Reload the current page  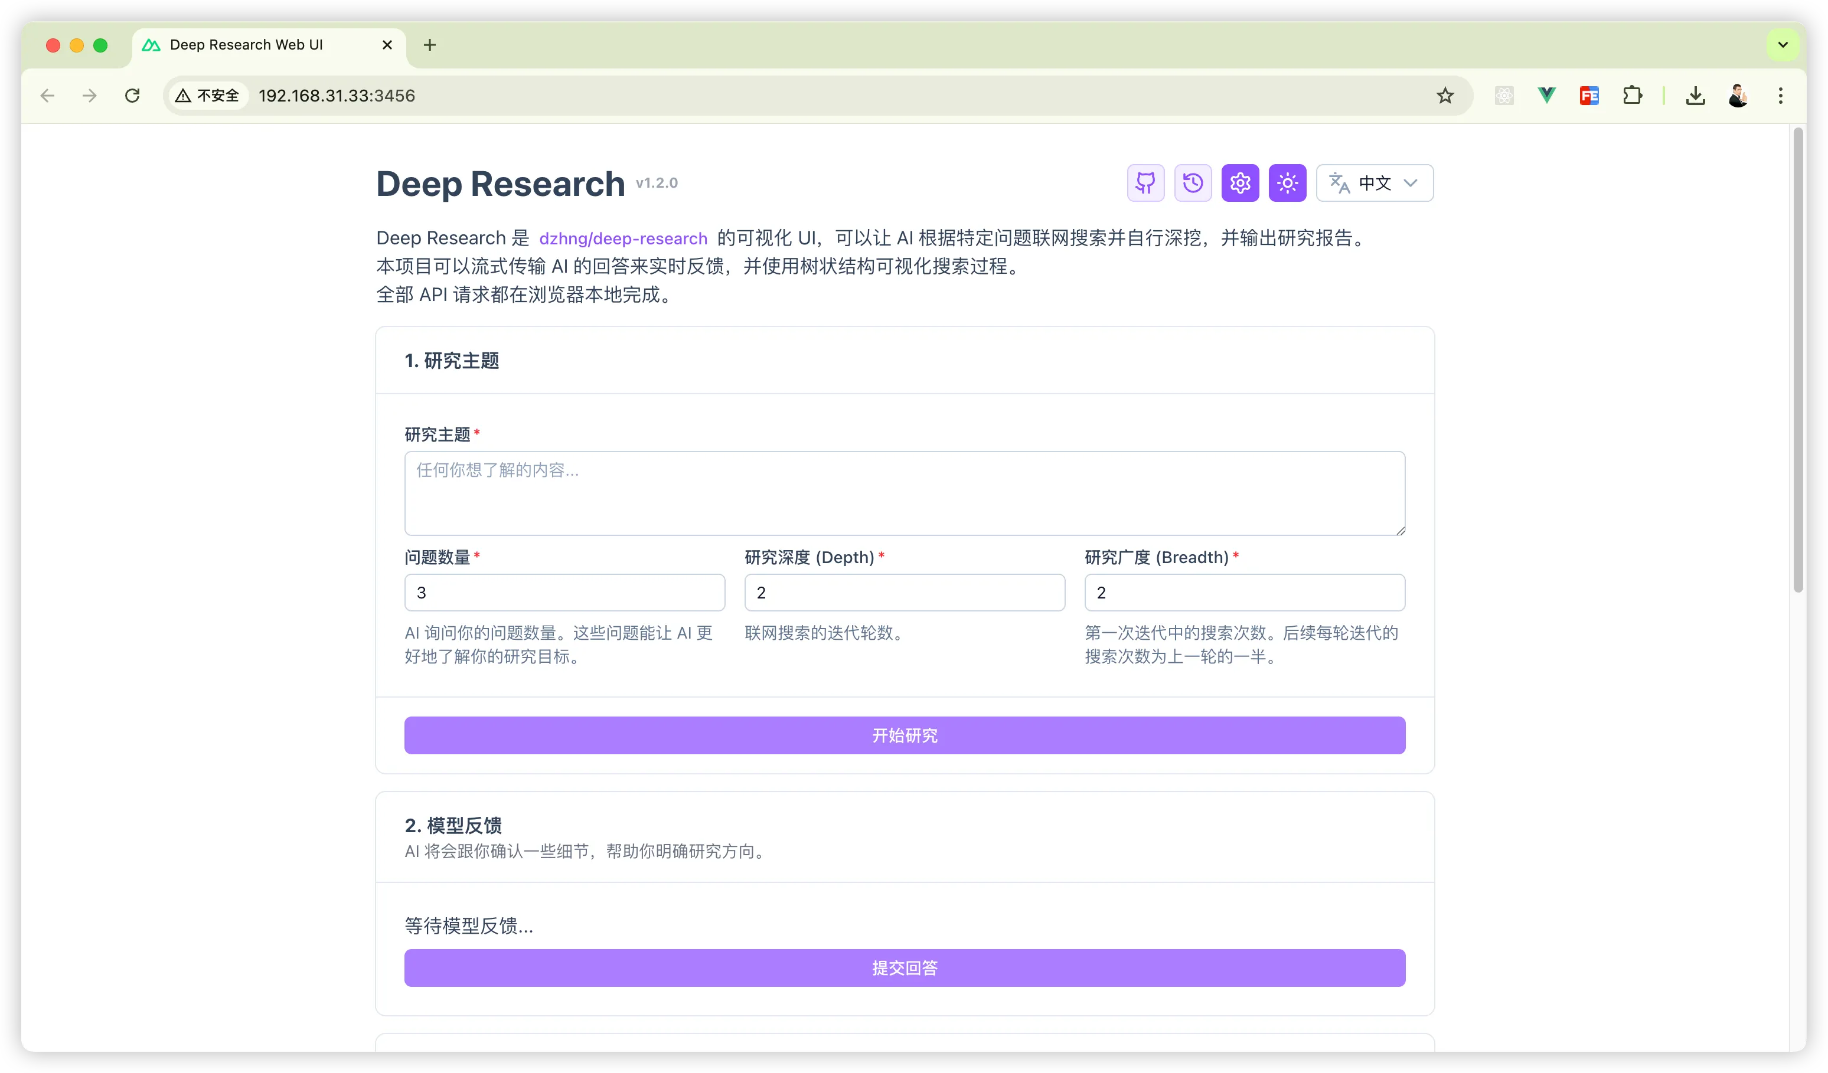pos(132,96)
